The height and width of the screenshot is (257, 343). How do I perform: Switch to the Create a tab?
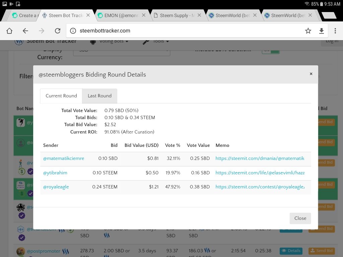[x=24, y=15]
